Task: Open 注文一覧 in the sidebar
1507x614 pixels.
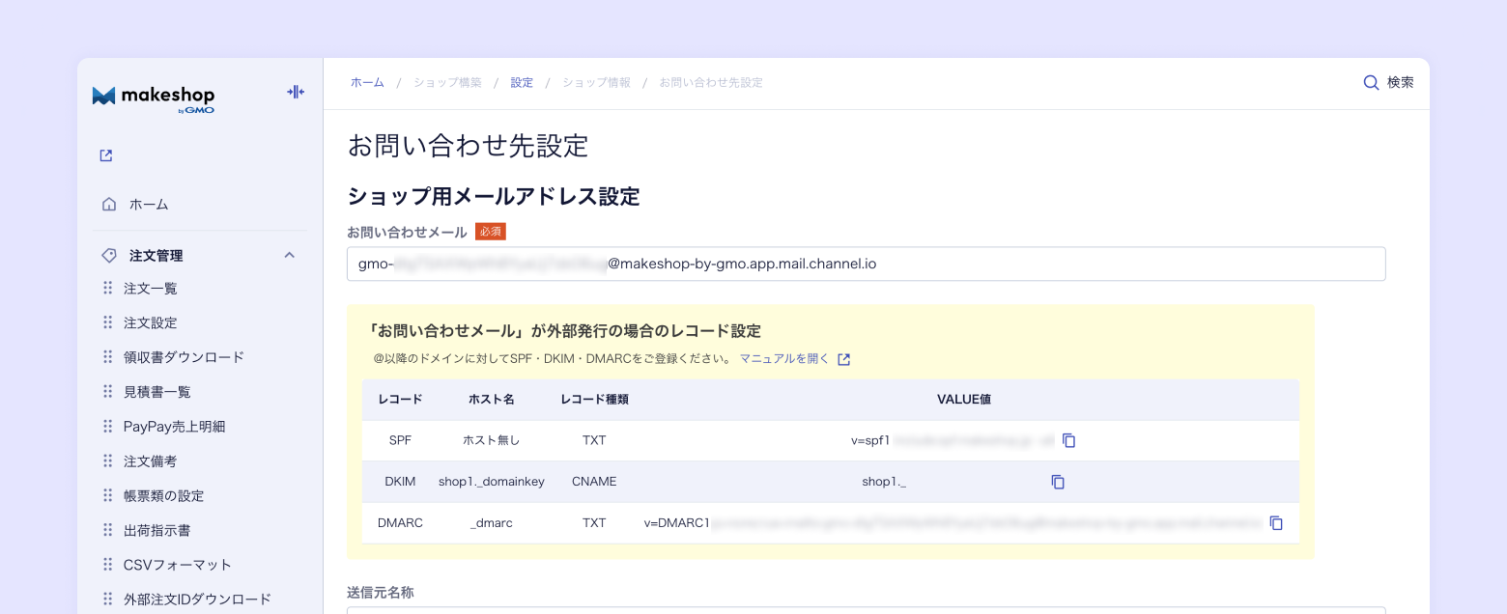Action: click(151, 288)
